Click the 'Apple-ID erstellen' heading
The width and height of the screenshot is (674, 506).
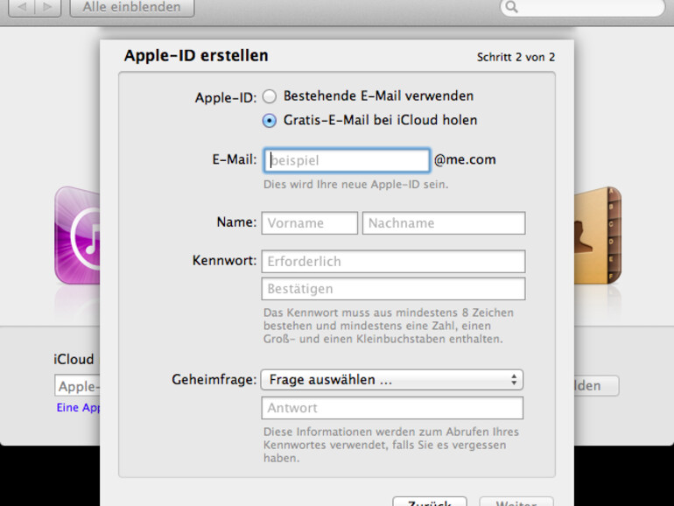tap(196, 55)
